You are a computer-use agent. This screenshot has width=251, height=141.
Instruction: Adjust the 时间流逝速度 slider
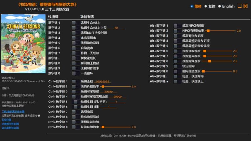point(217,71)
